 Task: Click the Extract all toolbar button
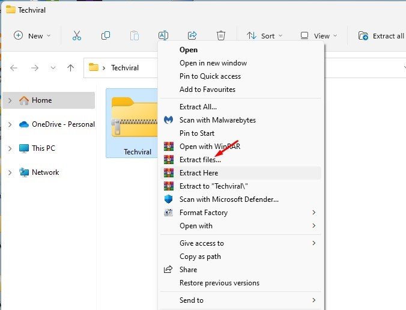(381, 35)
